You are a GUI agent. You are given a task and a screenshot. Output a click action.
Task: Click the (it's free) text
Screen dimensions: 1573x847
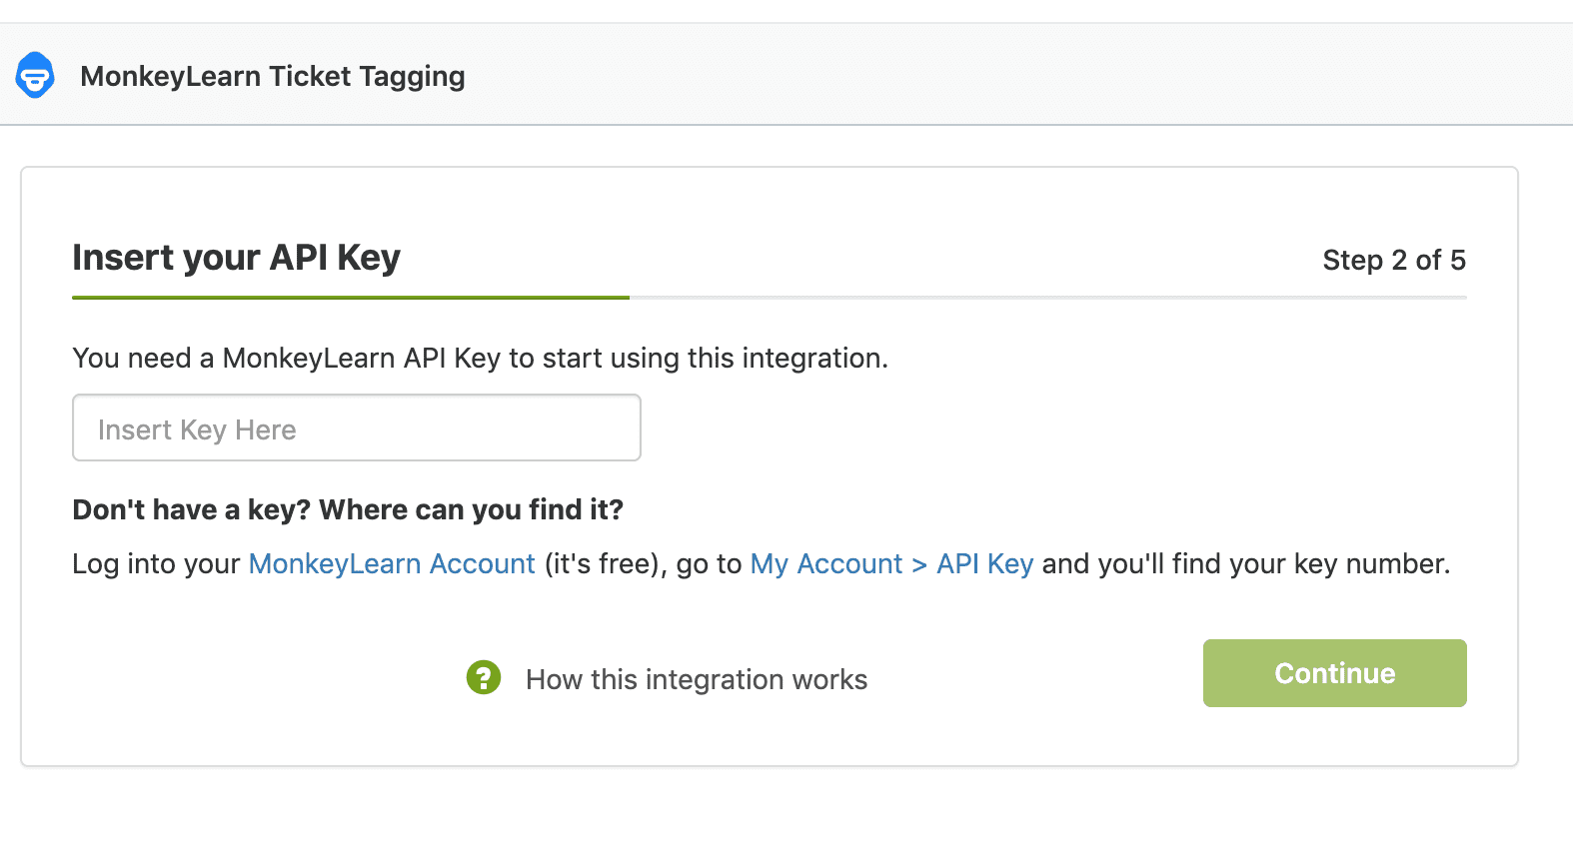point(605,564)
